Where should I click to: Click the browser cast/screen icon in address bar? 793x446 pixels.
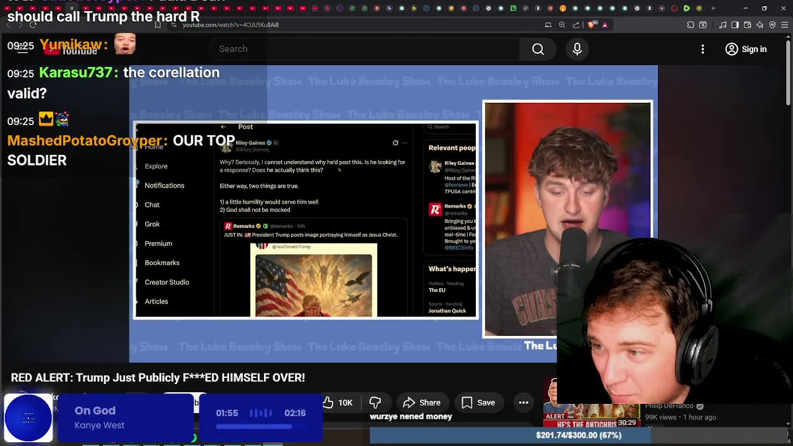548,25
